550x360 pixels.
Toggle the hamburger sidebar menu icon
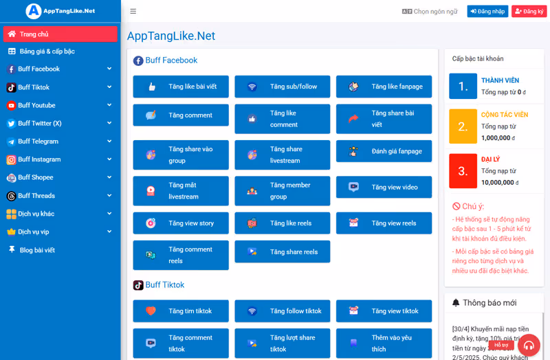click(133, 11)
